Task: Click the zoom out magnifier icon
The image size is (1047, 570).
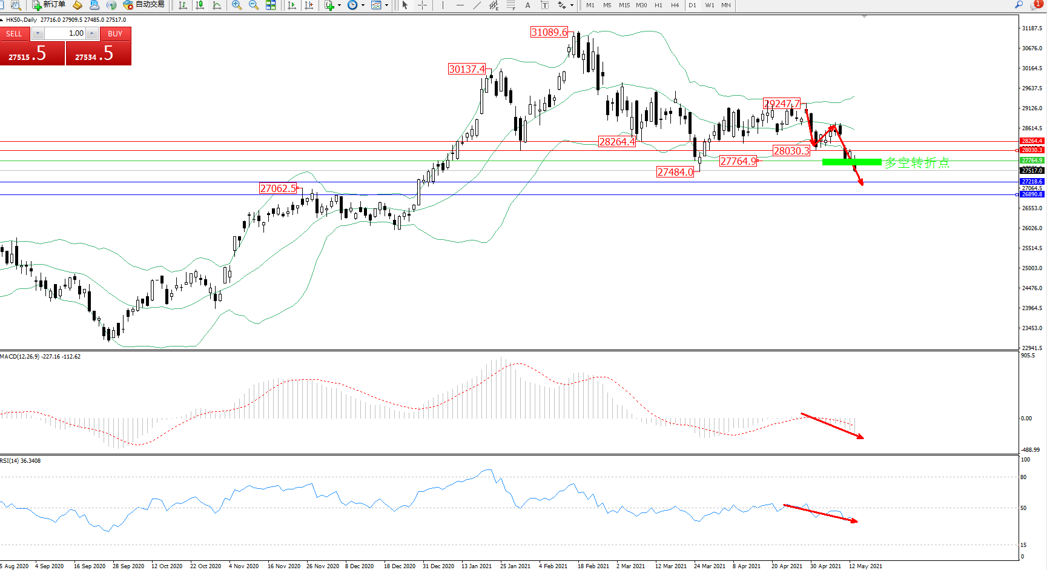Action: point(254,5)
